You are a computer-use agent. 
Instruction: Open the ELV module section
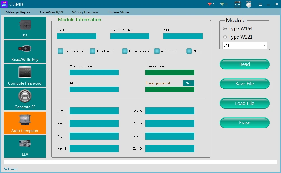(25, 146)
